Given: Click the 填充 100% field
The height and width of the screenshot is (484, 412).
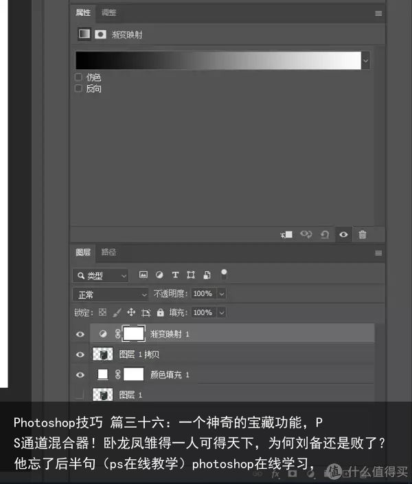Looking at the screenshot, I should tap(204, 312).
